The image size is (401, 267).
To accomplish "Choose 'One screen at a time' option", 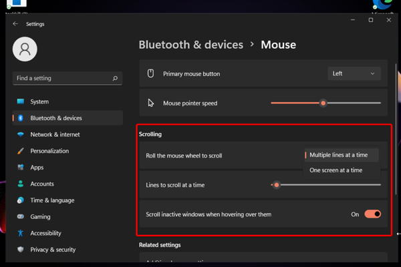I will [336, 170].
